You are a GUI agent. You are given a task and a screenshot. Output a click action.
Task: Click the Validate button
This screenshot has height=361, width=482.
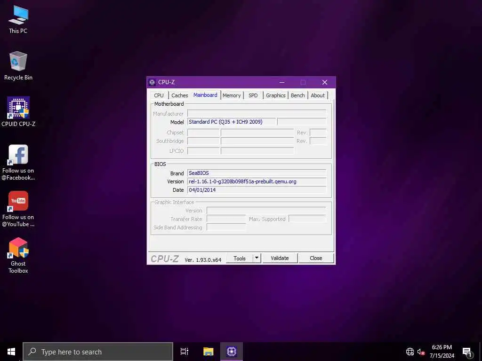(x=280, y=258)
